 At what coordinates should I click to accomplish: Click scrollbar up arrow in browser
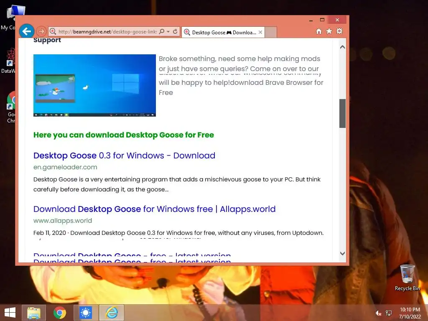pyautogui.click(x=343, y=47)
